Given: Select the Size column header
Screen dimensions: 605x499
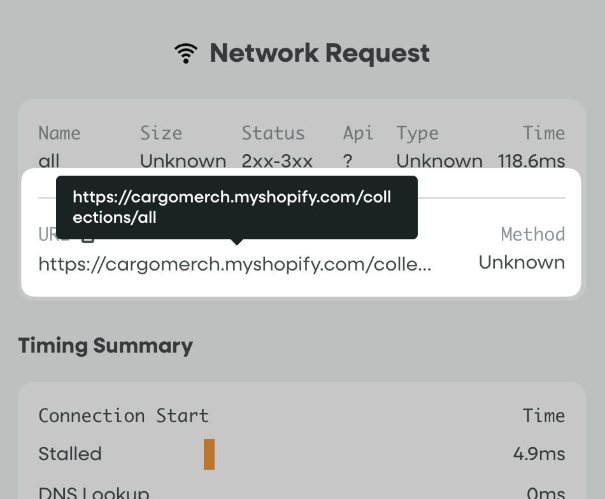Looking at the screenshot, I should pyautogui.click(x=161, y=133).
